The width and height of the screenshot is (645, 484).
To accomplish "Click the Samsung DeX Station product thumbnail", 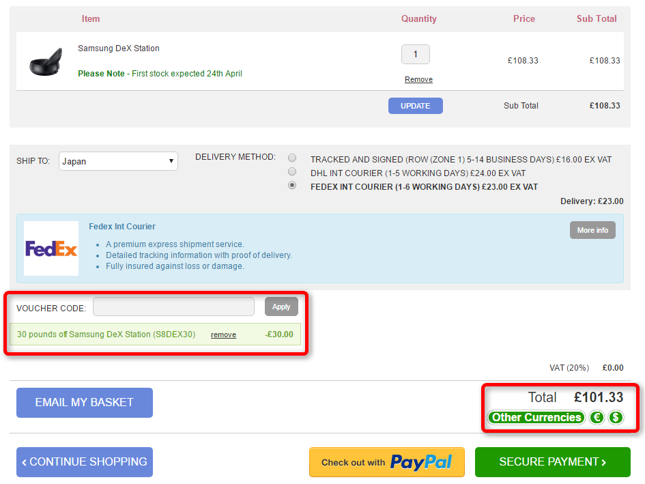I will coord(46,61).
